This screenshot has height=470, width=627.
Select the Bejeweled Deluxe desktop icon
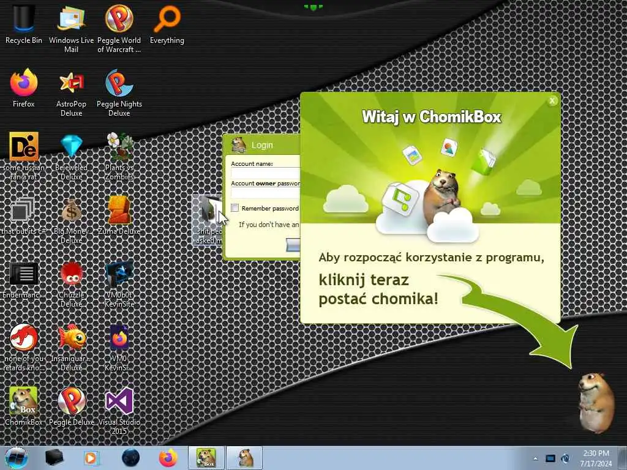(x=71, y=156)
